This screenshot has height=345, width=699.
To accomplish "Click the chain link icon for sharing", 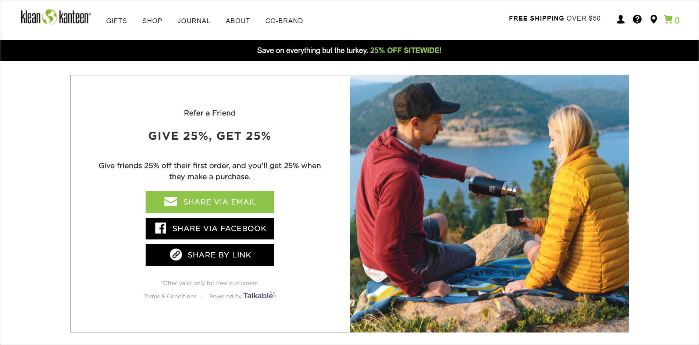I will [175, 255].
